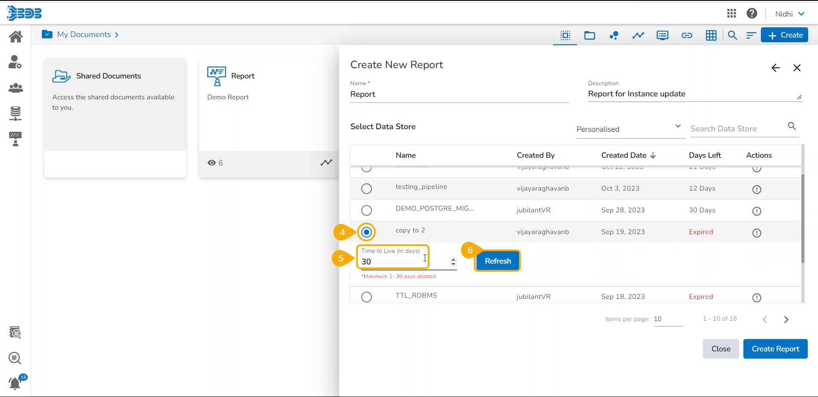
Task: Click the Refresh button
Action: tap(497, 261)
